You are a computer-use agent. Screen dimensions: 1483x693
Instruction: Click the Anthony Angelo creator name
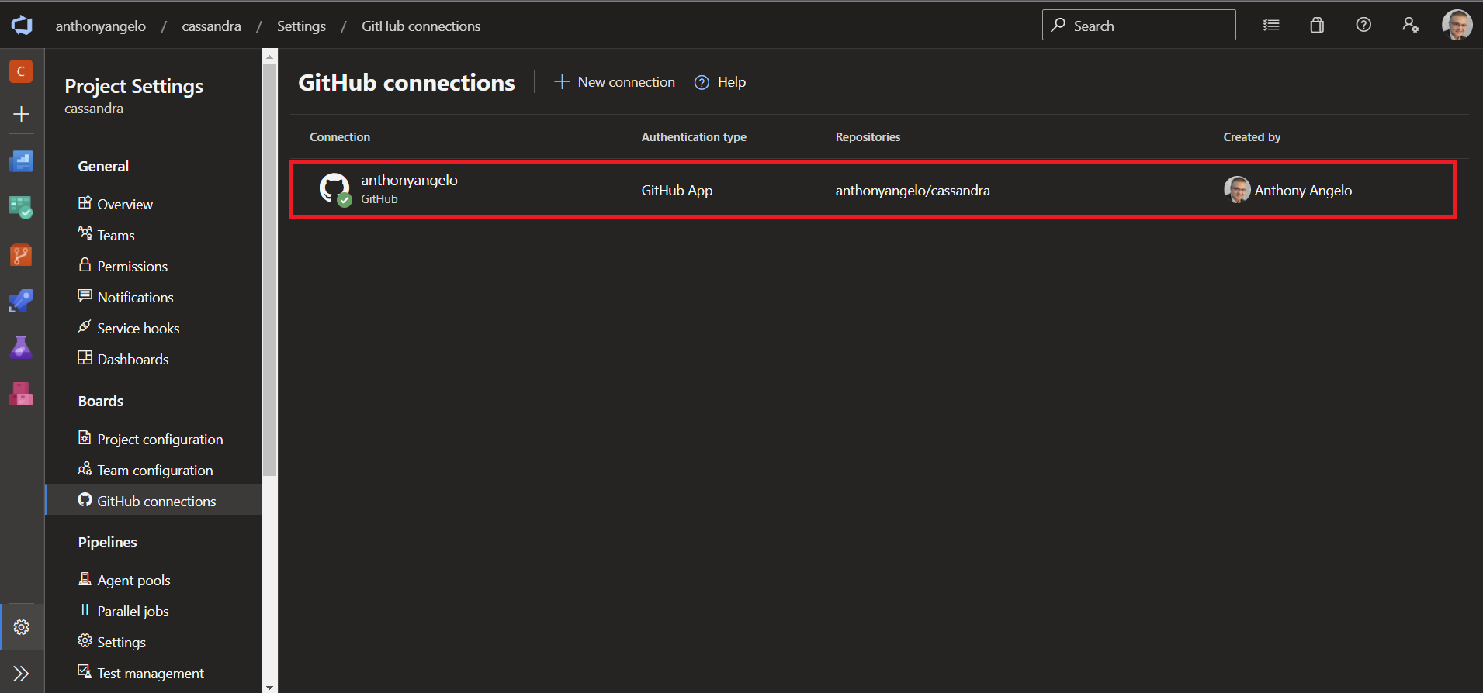pyautogui.click(x=1303, y=191)
